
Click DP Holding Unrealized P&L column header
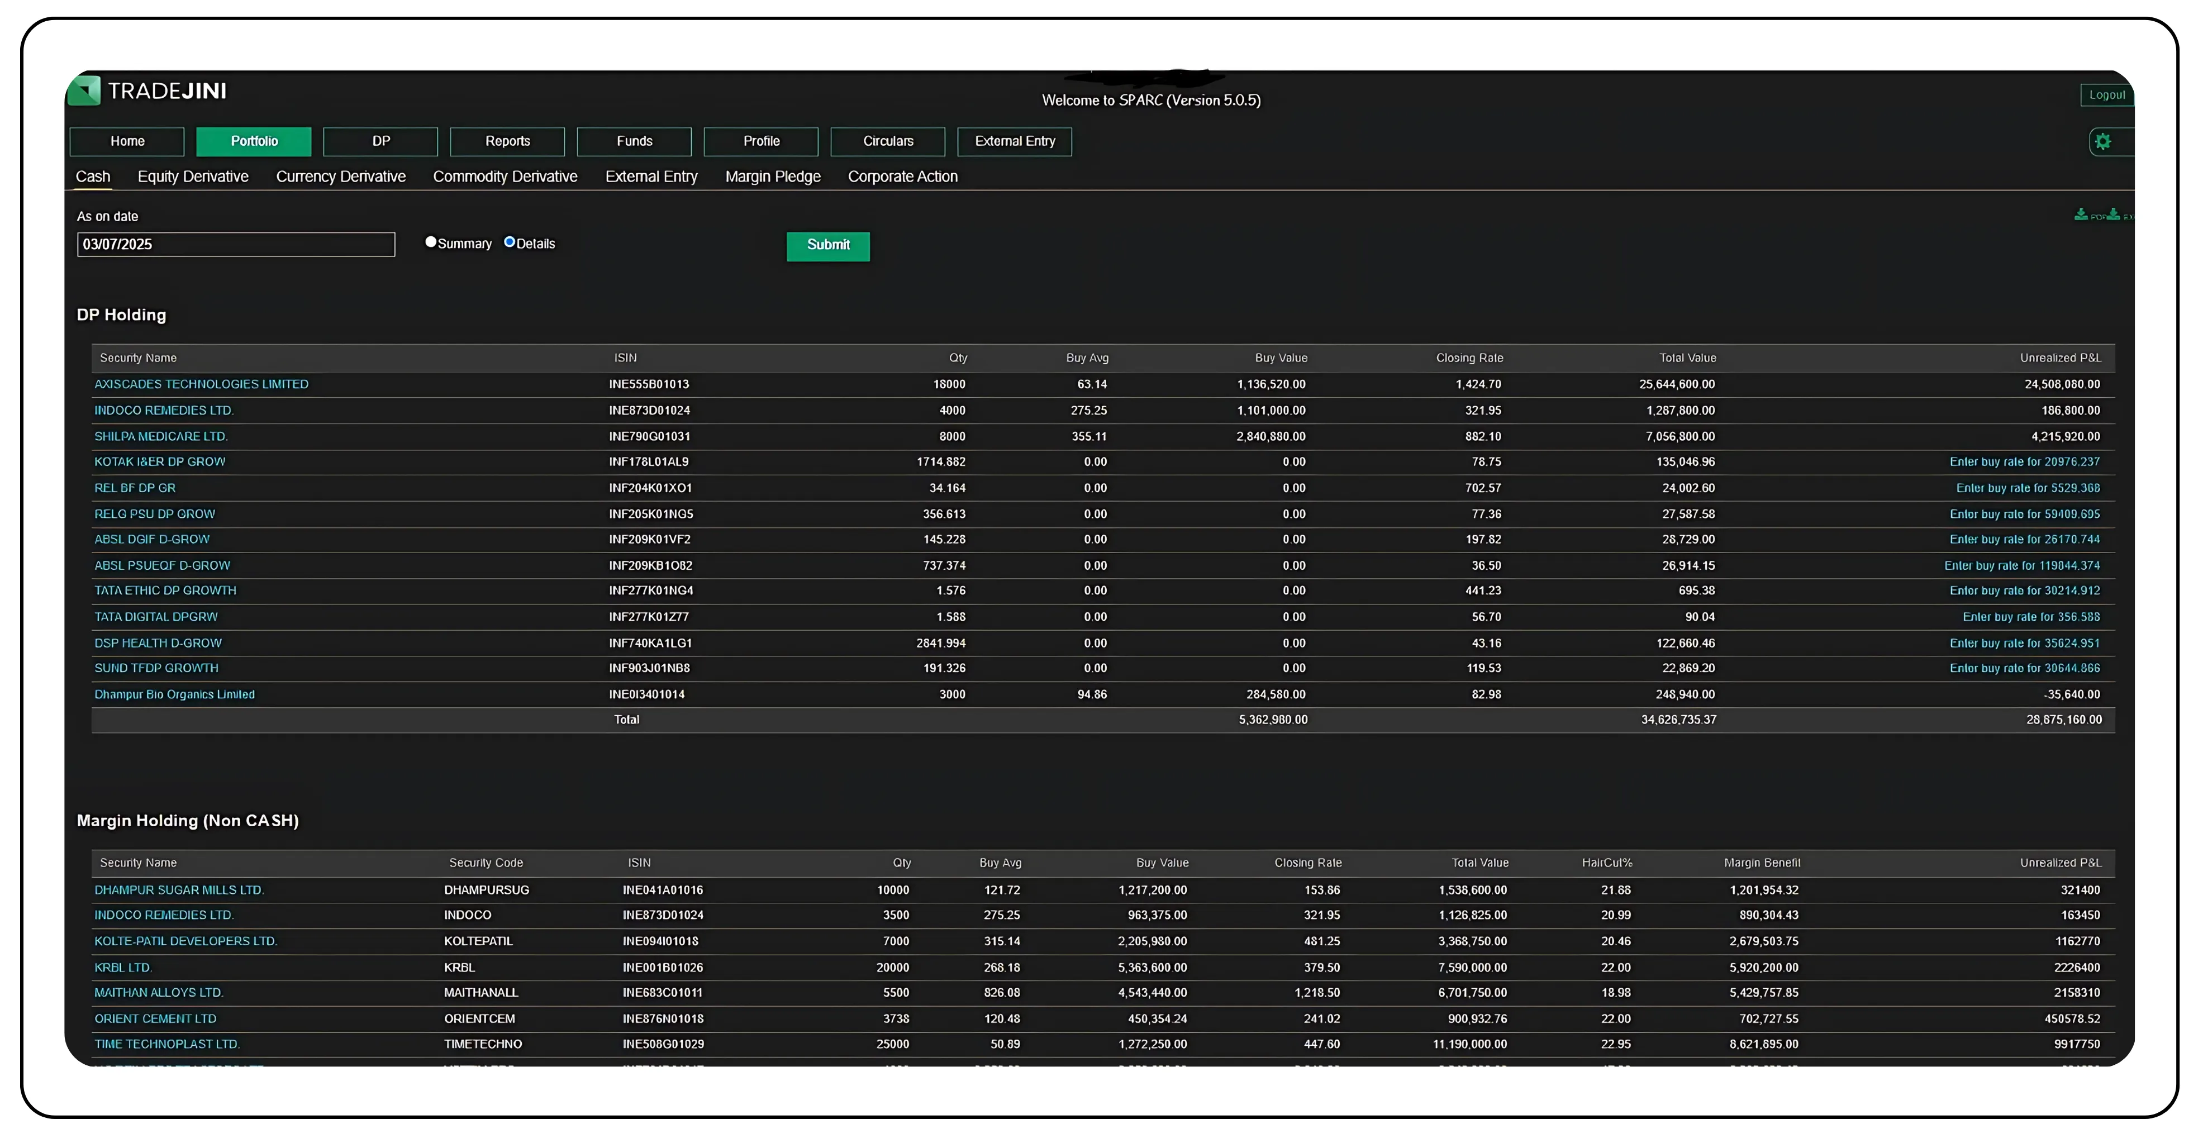[2060, 358]
